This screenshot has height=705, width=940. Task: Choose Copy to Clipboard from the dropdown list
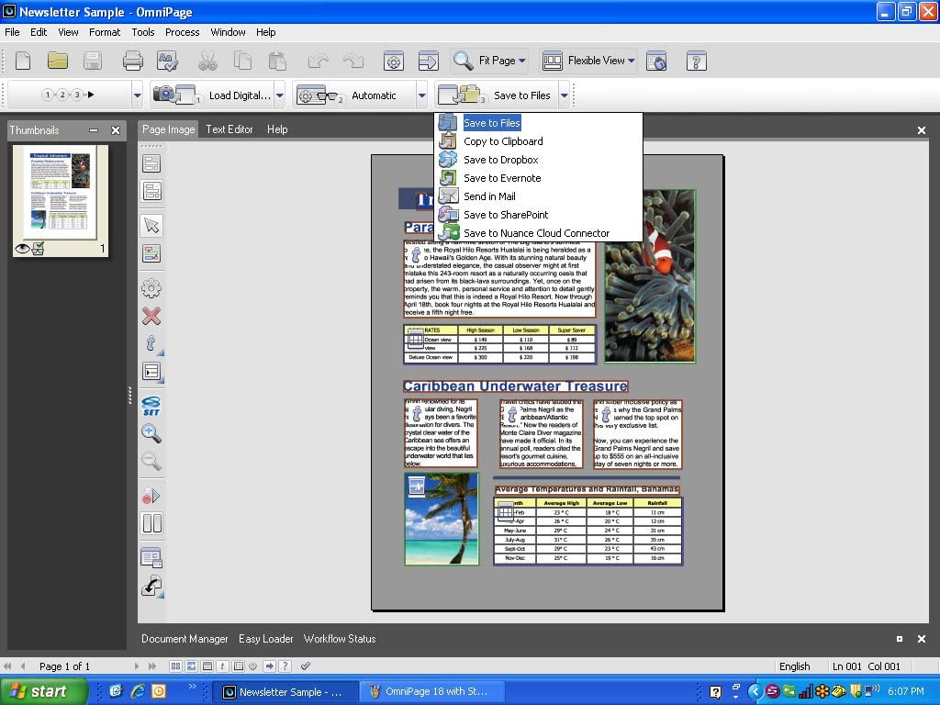pyautogui.click(x=502, y=141)
